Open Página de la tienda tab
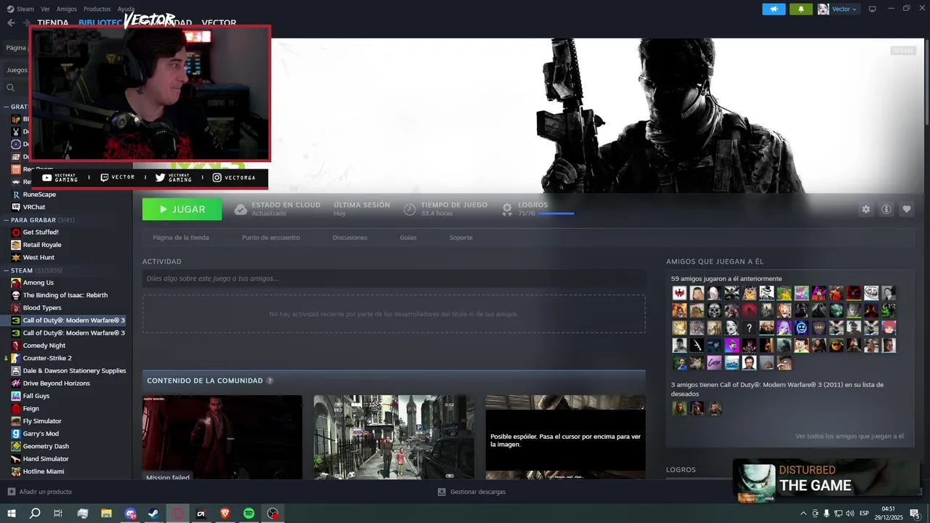This screenshot has height=523, width=930. coord(181,238)
